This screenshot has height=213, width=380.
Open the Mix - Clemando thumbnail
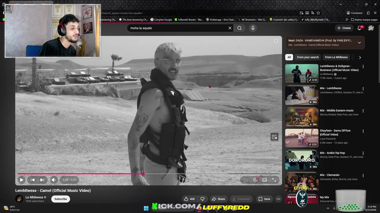click(302, 182)
